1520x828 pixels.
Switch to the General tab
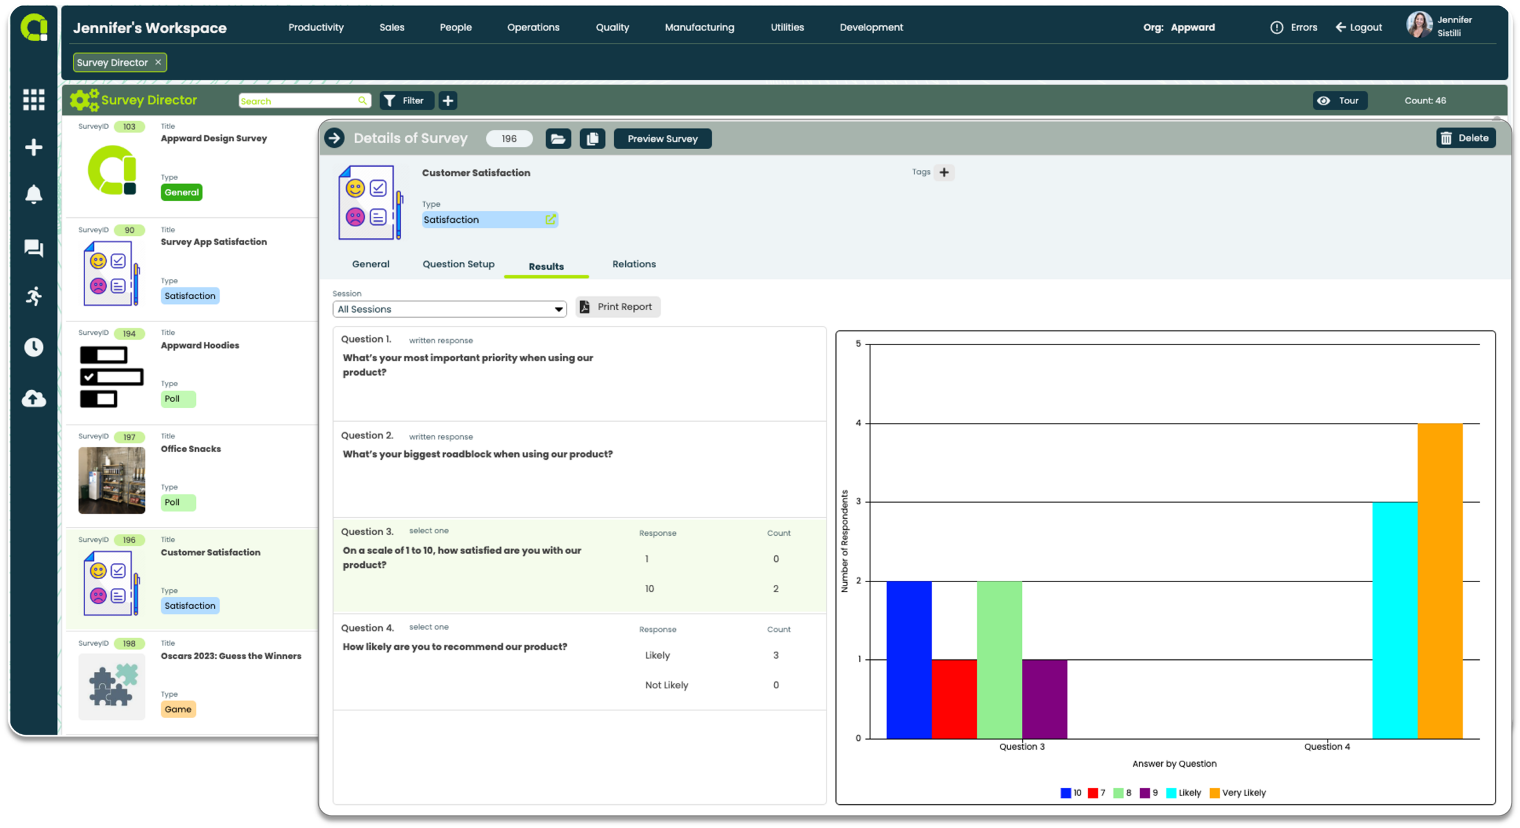(x=370, y=264)
